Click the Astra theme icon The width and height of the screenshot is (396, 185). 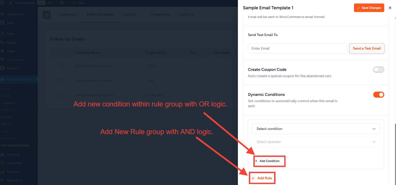[x=3, y=23]
